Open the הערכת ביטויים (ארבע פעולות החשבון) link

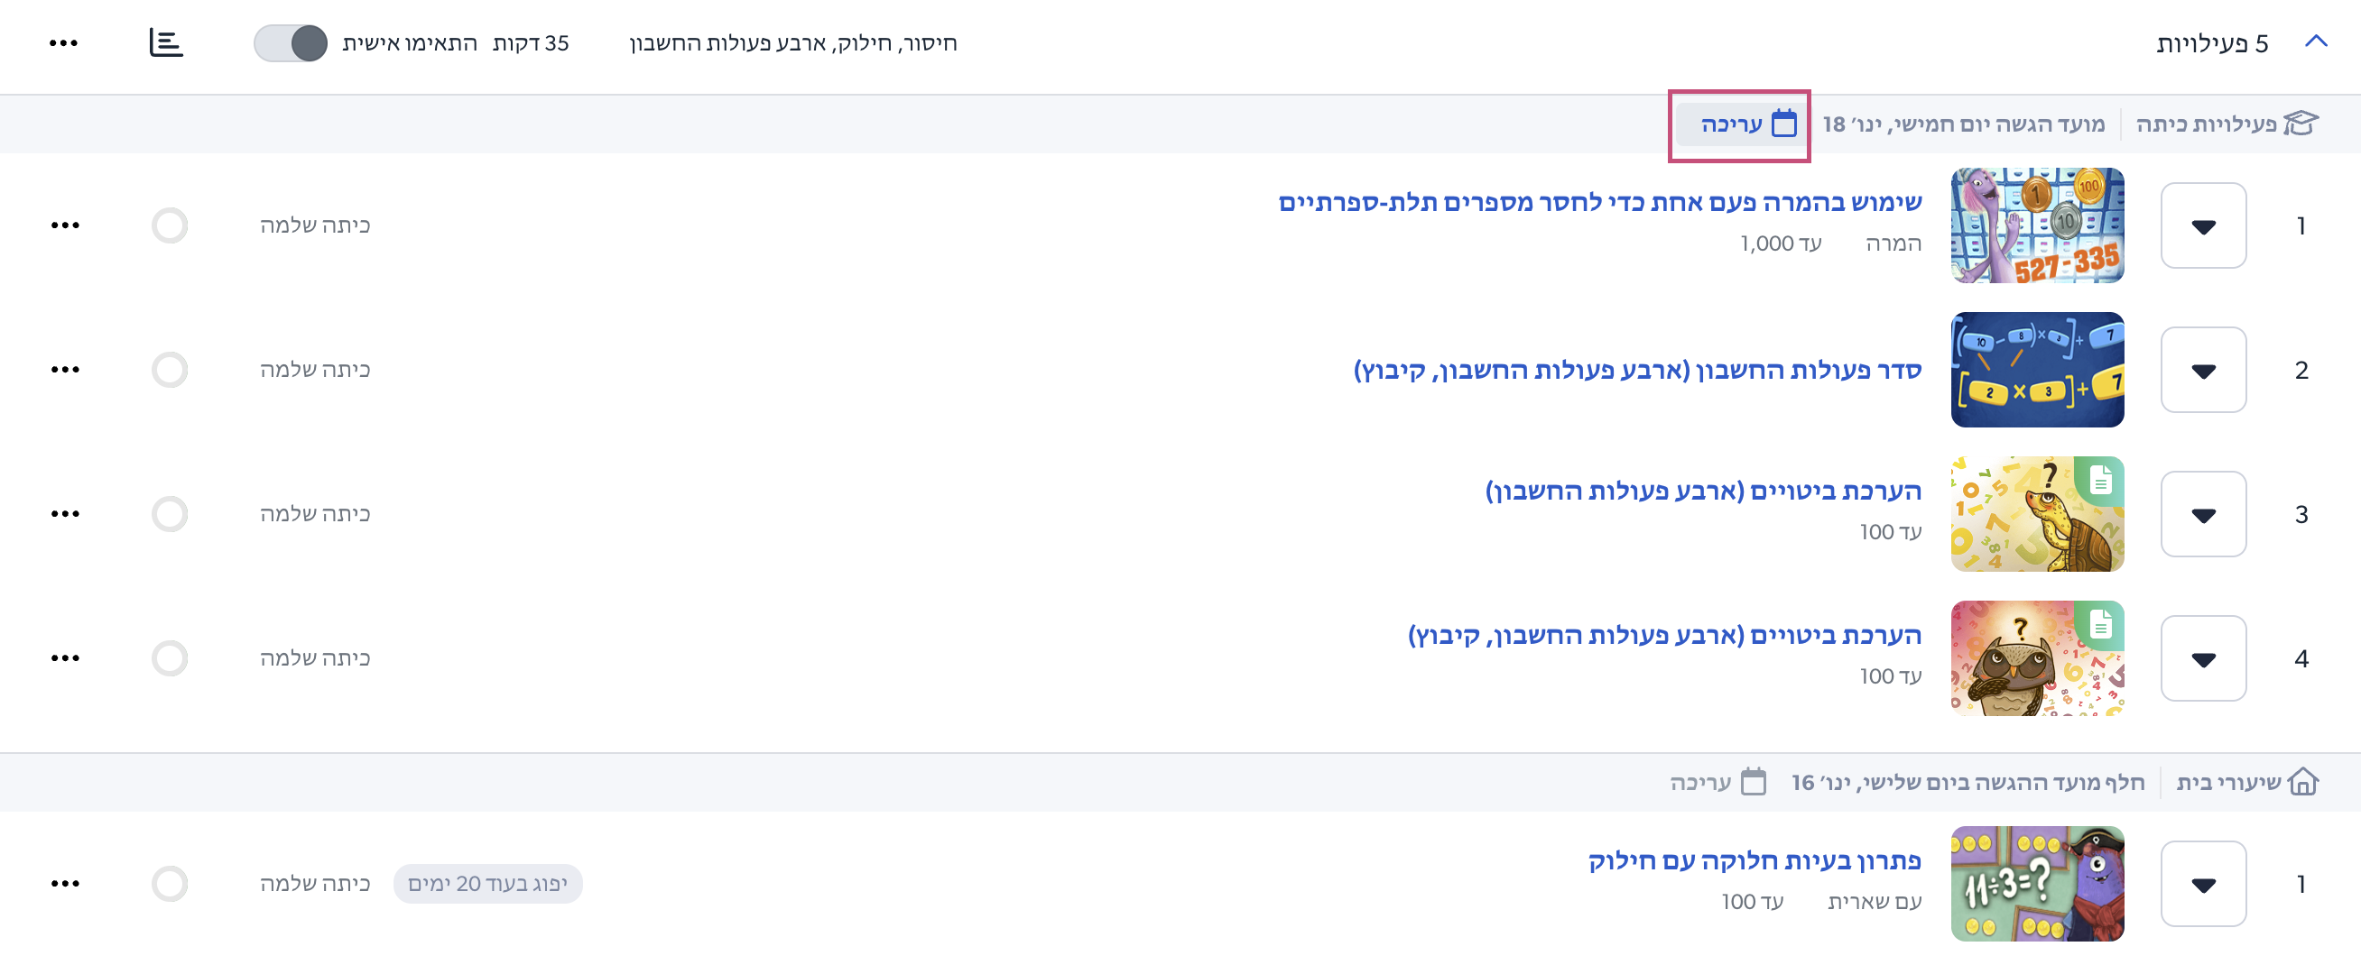1703,492
